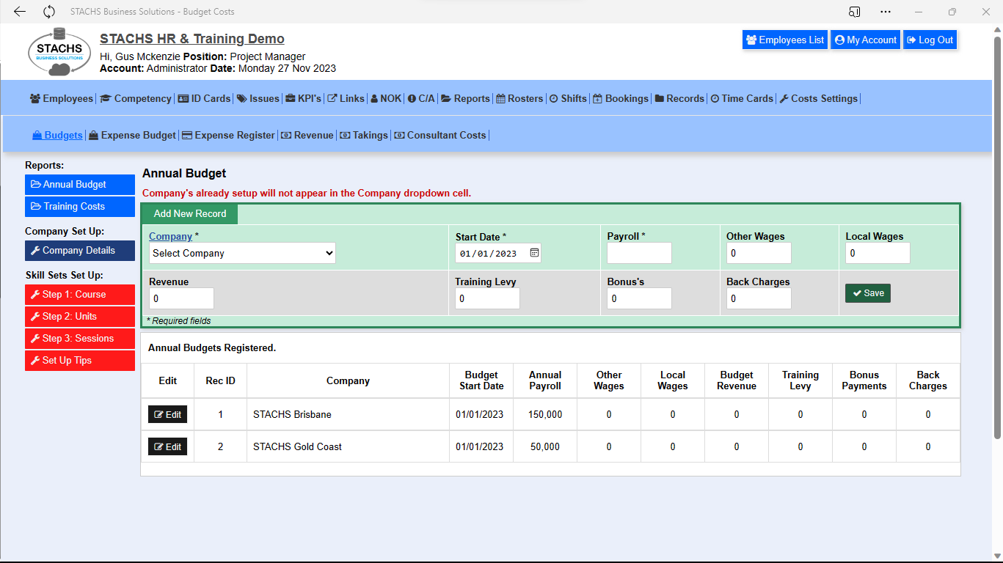1003x563 pixels.
Task: Click the Revenue input field
Action: [x=181, y=298]
